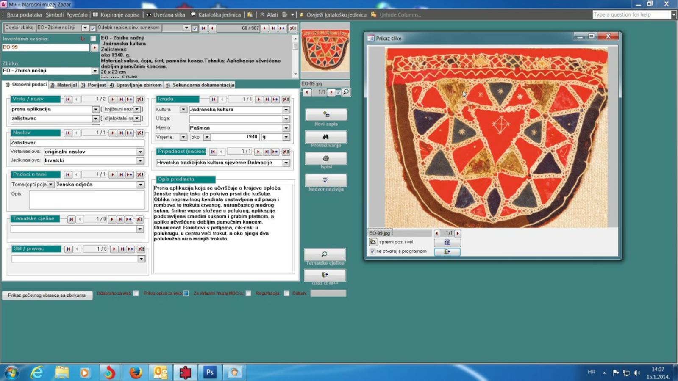678x381 pixels.
Task: Add a new Podaci o temi entry
Action: [130, 174]
